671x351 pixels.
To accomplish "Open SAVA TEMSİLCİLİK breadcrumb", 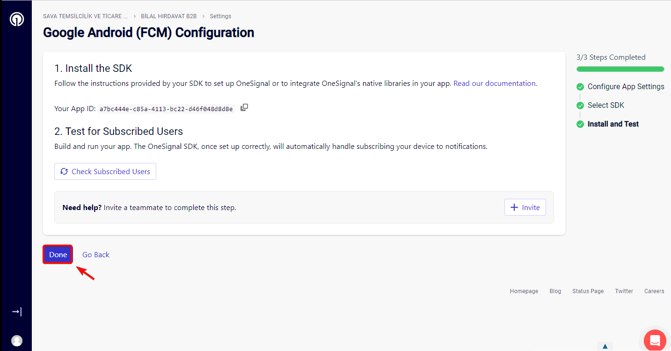I will (85, 16).
